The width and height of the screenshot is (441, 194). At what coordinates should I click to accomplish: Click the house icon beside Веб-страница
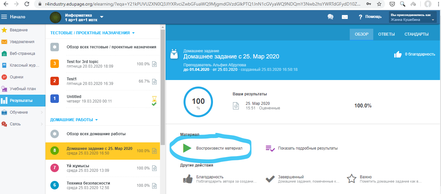(x=4, y=54)
